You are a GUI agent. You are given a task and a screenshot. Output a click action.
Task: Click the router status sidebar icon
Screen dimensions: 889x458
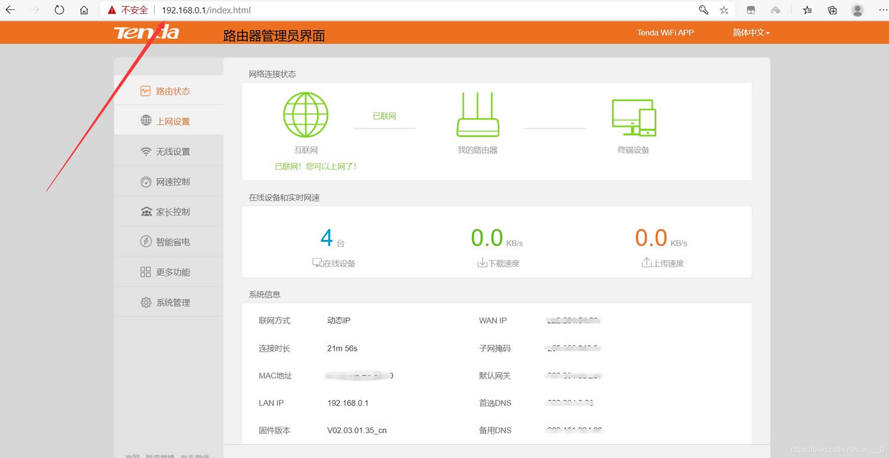(145, 91)
